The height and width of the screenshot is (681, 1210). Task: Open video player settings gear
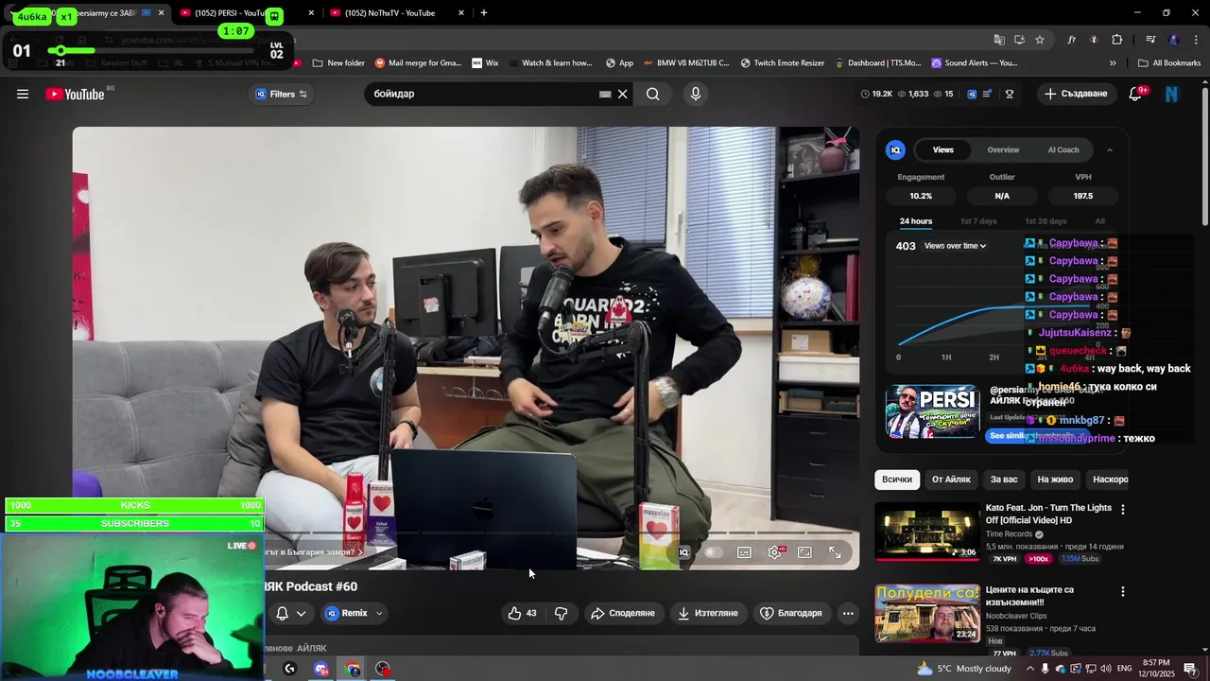pyautogui.click(x=775, y=552)
